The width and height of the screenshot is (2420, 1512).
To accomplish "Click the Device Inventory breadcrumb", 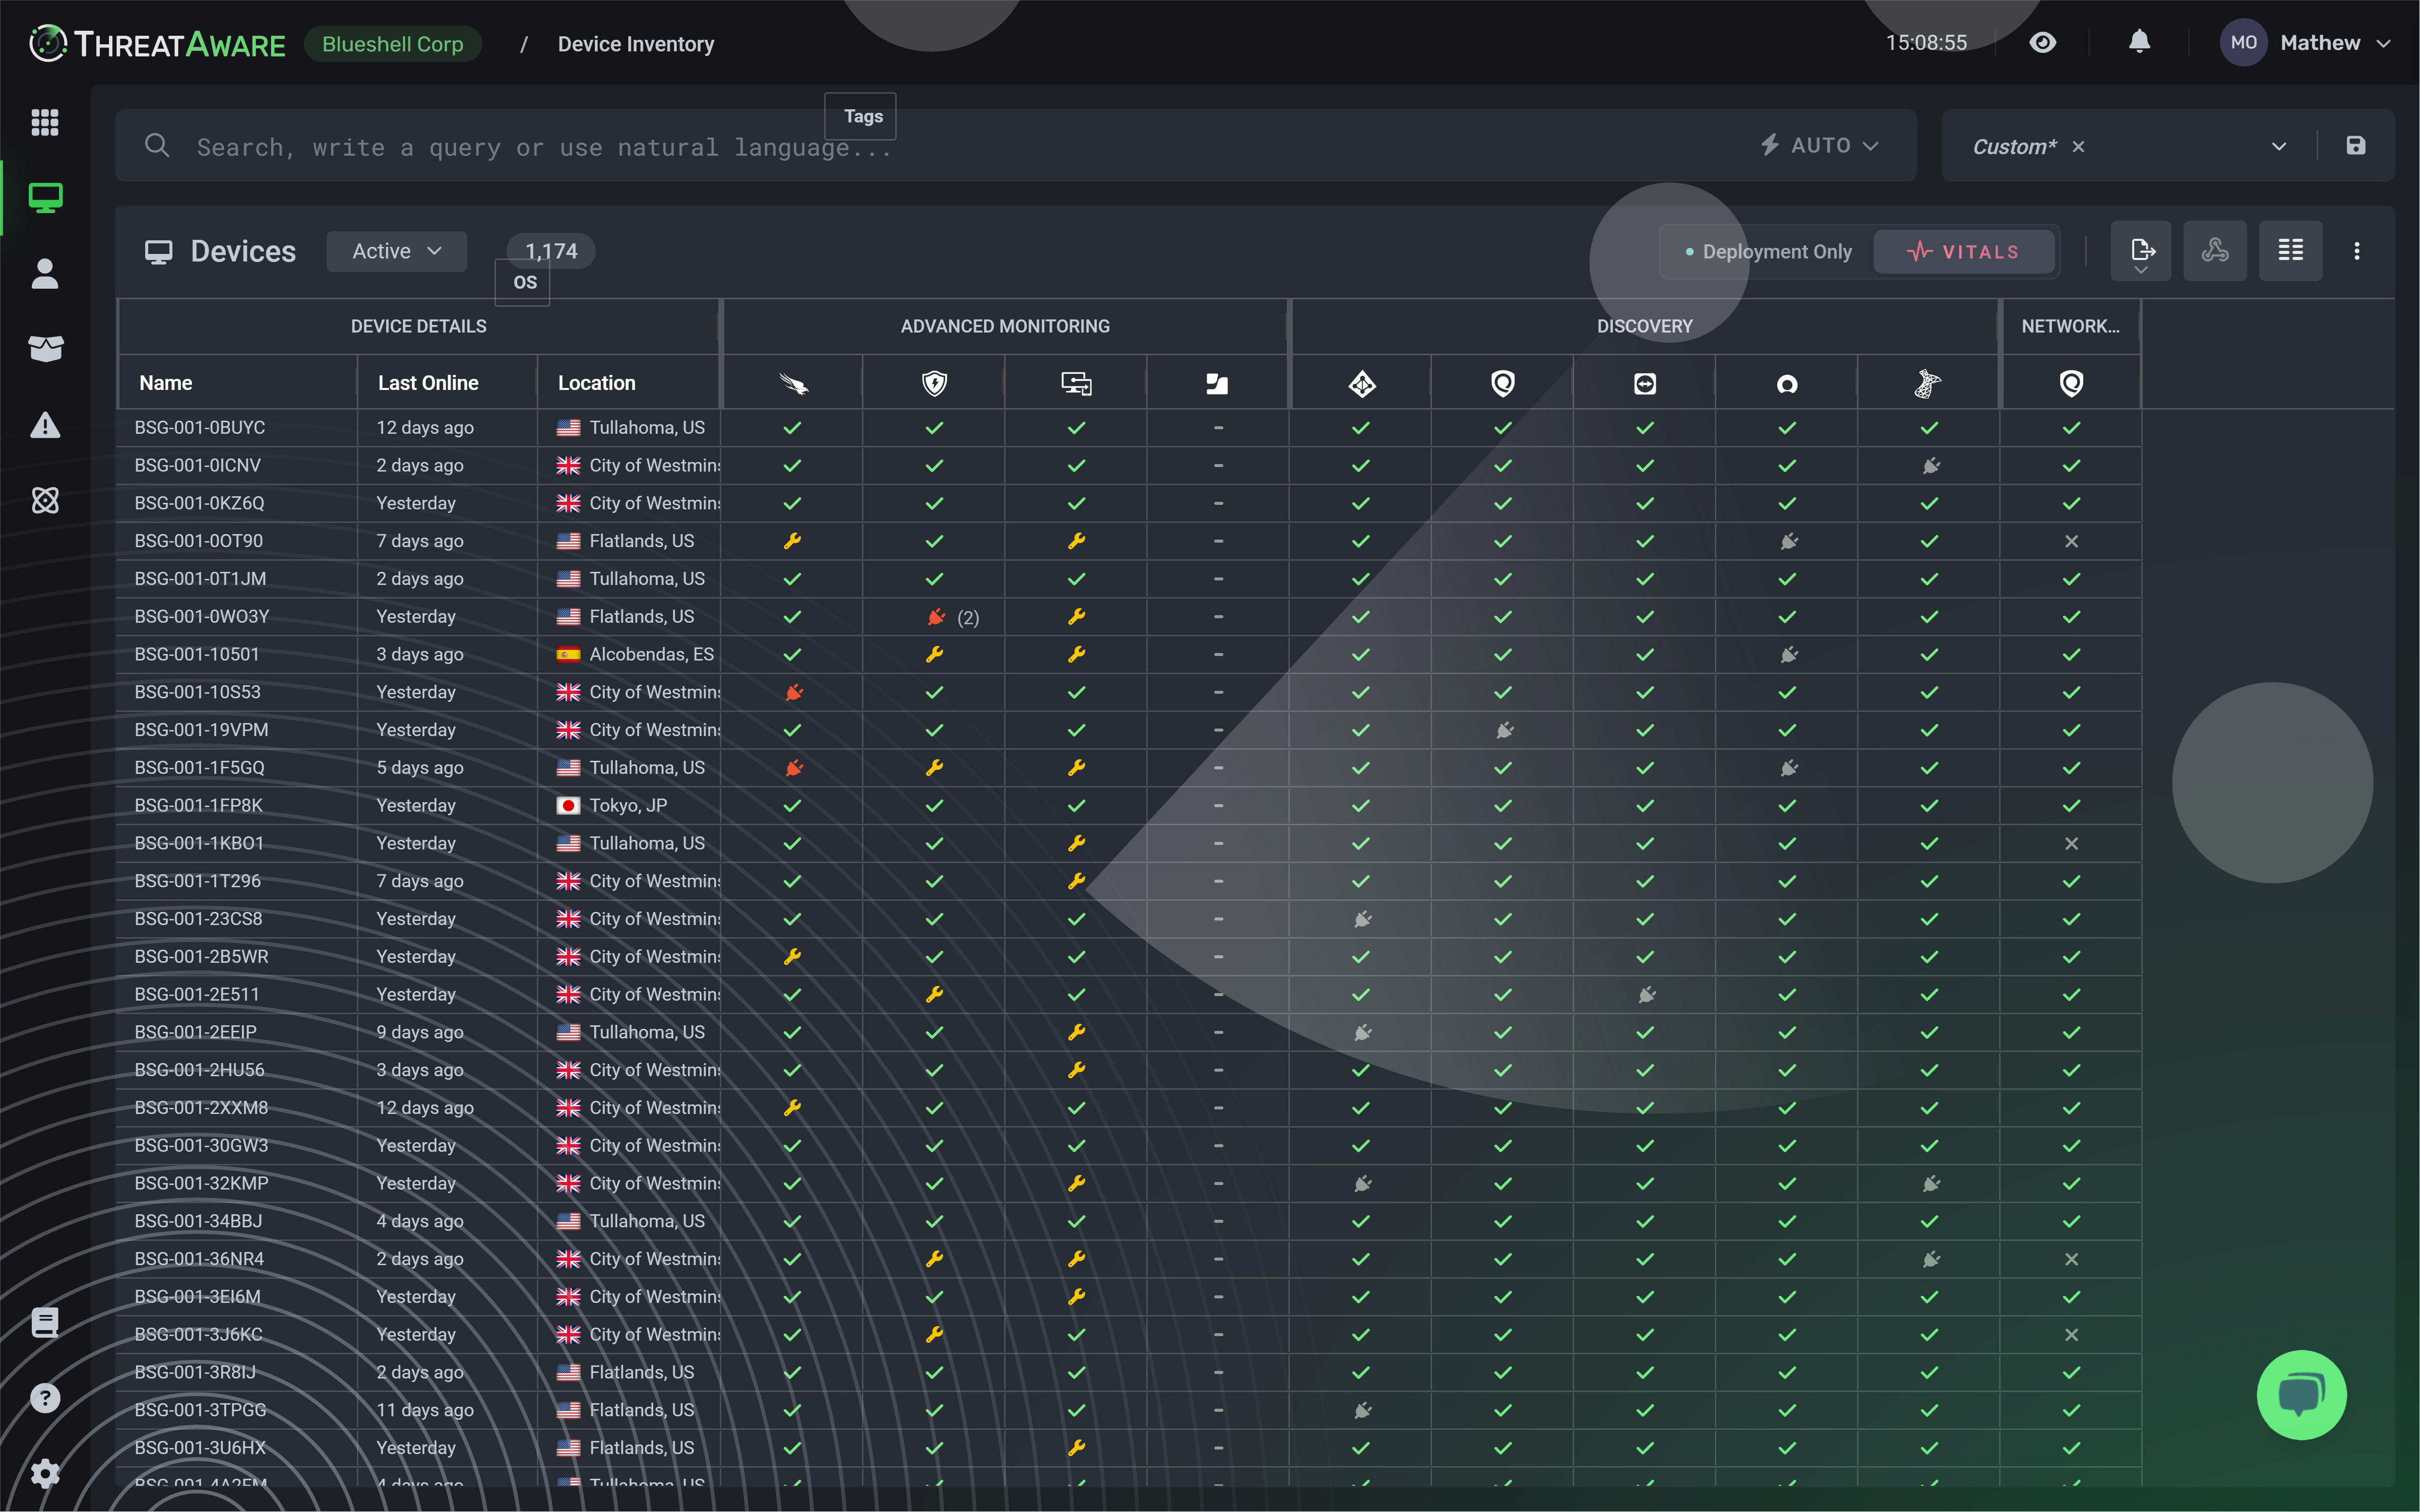I will [x=636, y=44].
